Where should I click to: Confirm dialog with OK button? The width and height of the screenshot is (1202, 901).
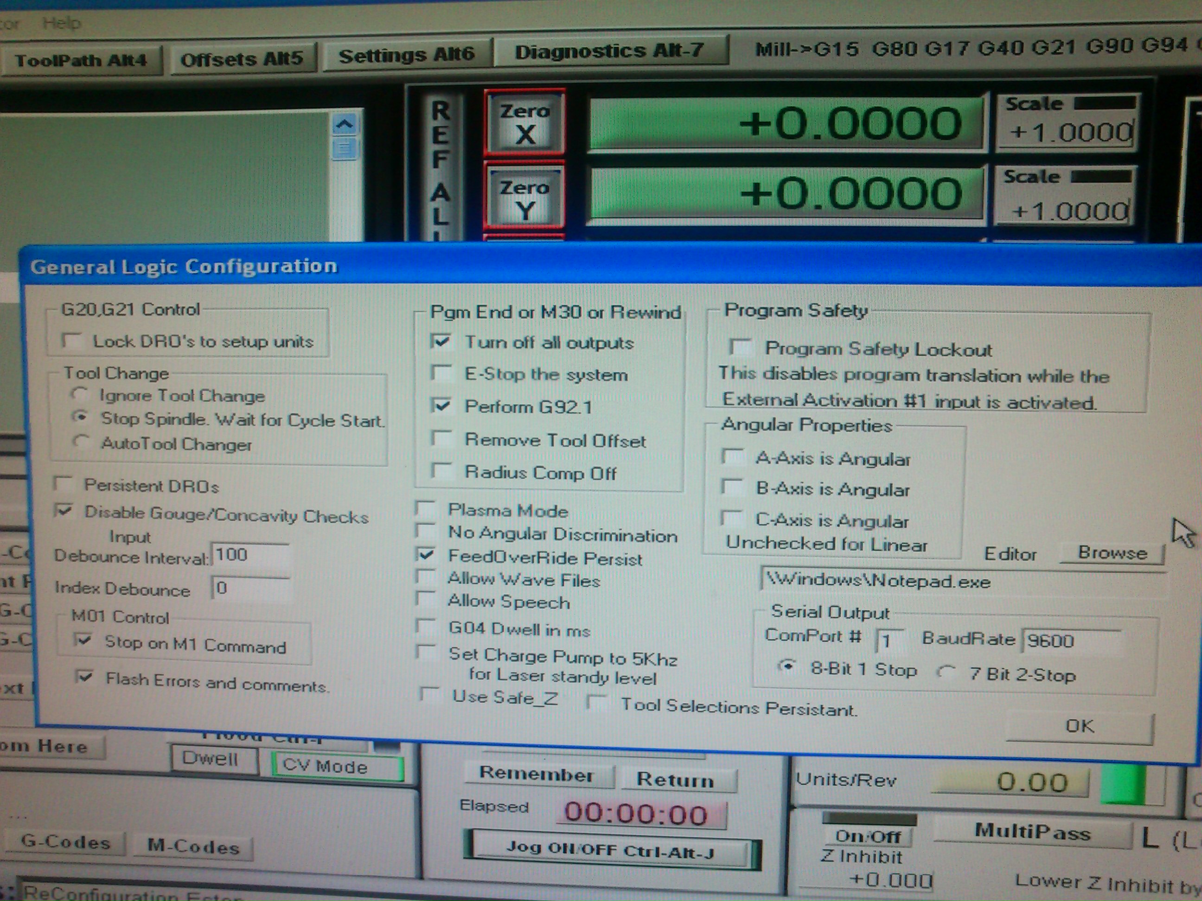(1080, 727)
